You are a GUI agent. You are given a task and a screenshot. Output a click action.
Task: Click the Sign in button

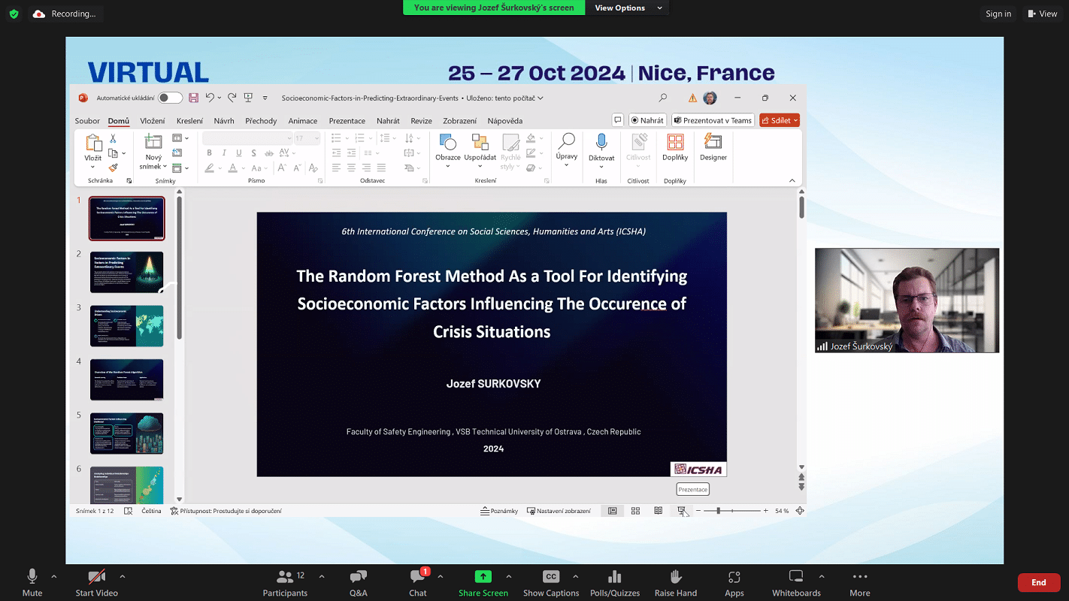pyautogui.click(x=998, y=14)
